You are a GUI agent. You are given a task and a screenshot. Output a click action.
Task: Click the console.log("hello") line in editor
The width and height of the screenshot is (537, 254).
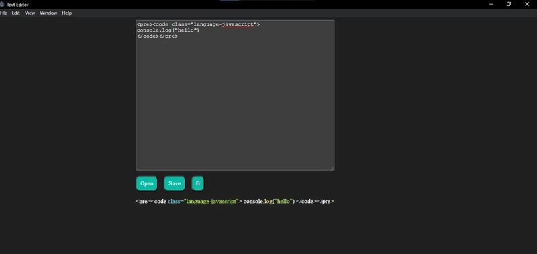click(168, 30)
